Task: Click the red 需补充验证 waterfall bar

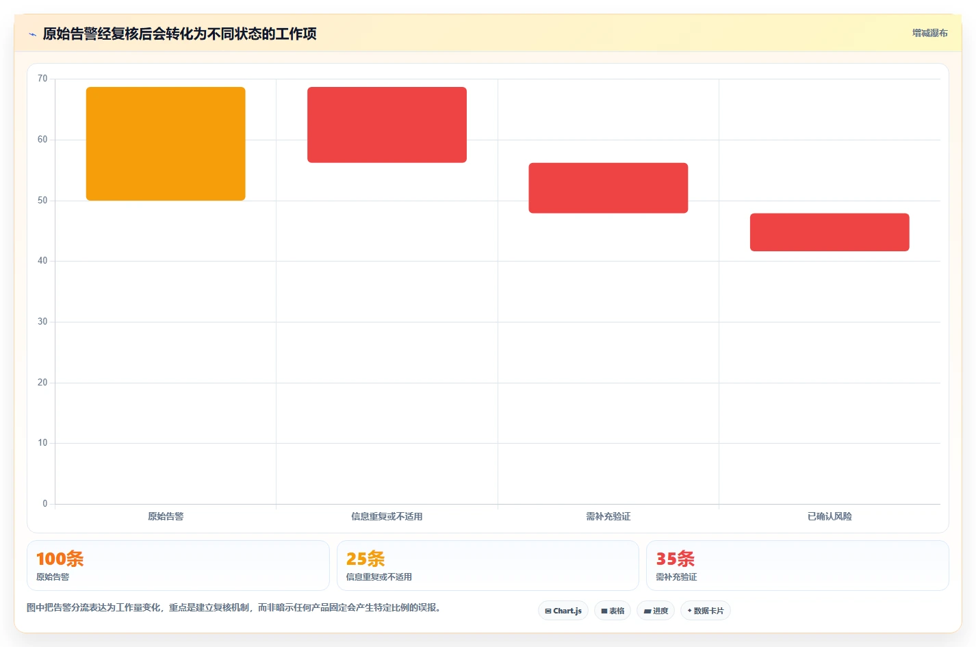Action: 608,188
